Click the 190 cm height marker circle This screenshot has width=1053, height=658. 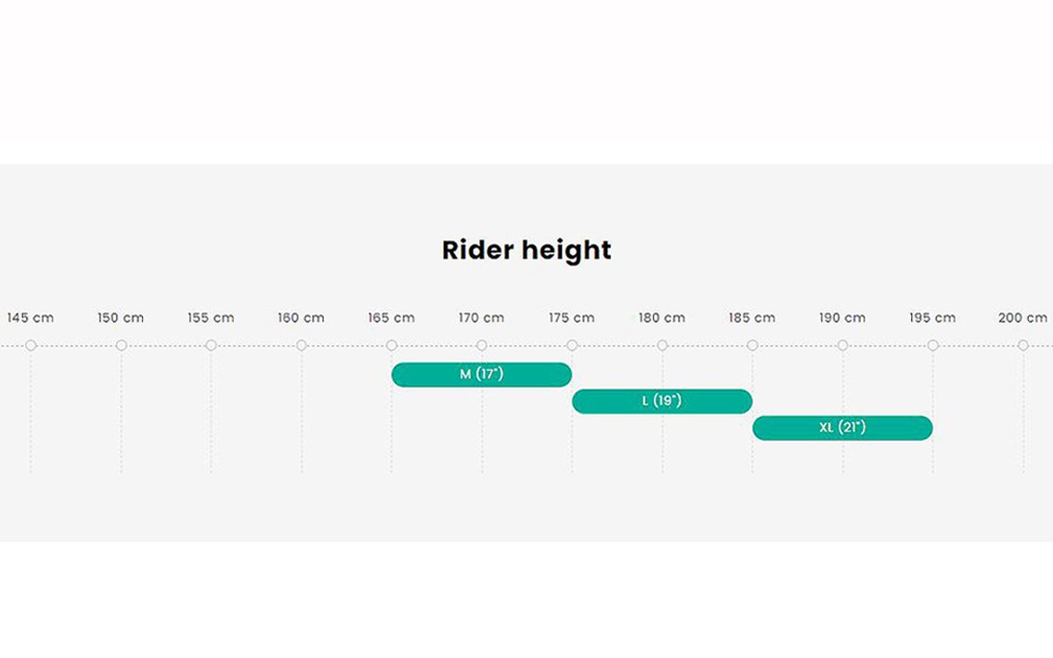[843, 345]
